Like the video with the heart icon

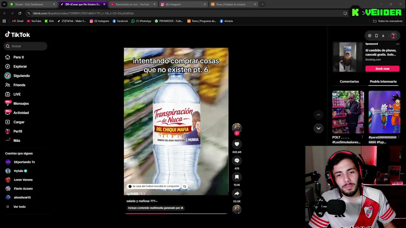point(237,144)
